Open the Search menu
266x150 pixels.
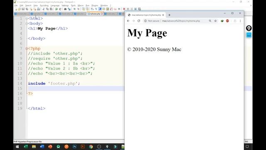pos(28,5)
